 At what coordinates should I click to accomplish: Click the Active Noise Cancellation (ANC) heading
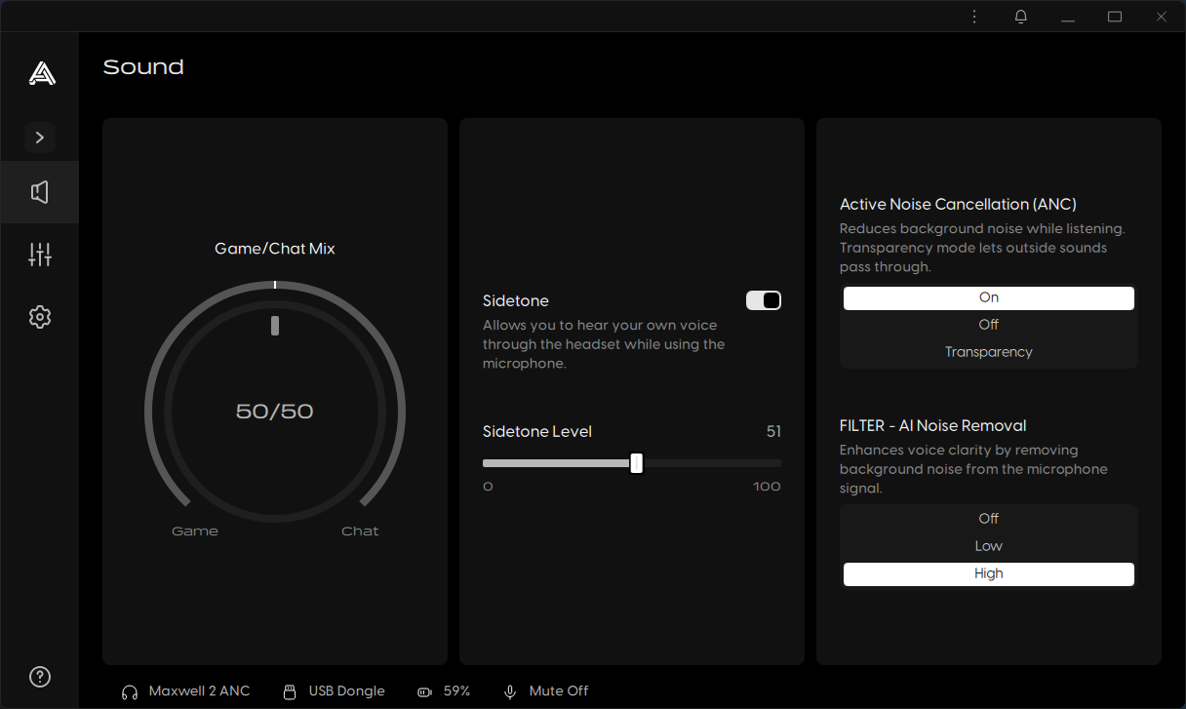click(x=958, y=205)
